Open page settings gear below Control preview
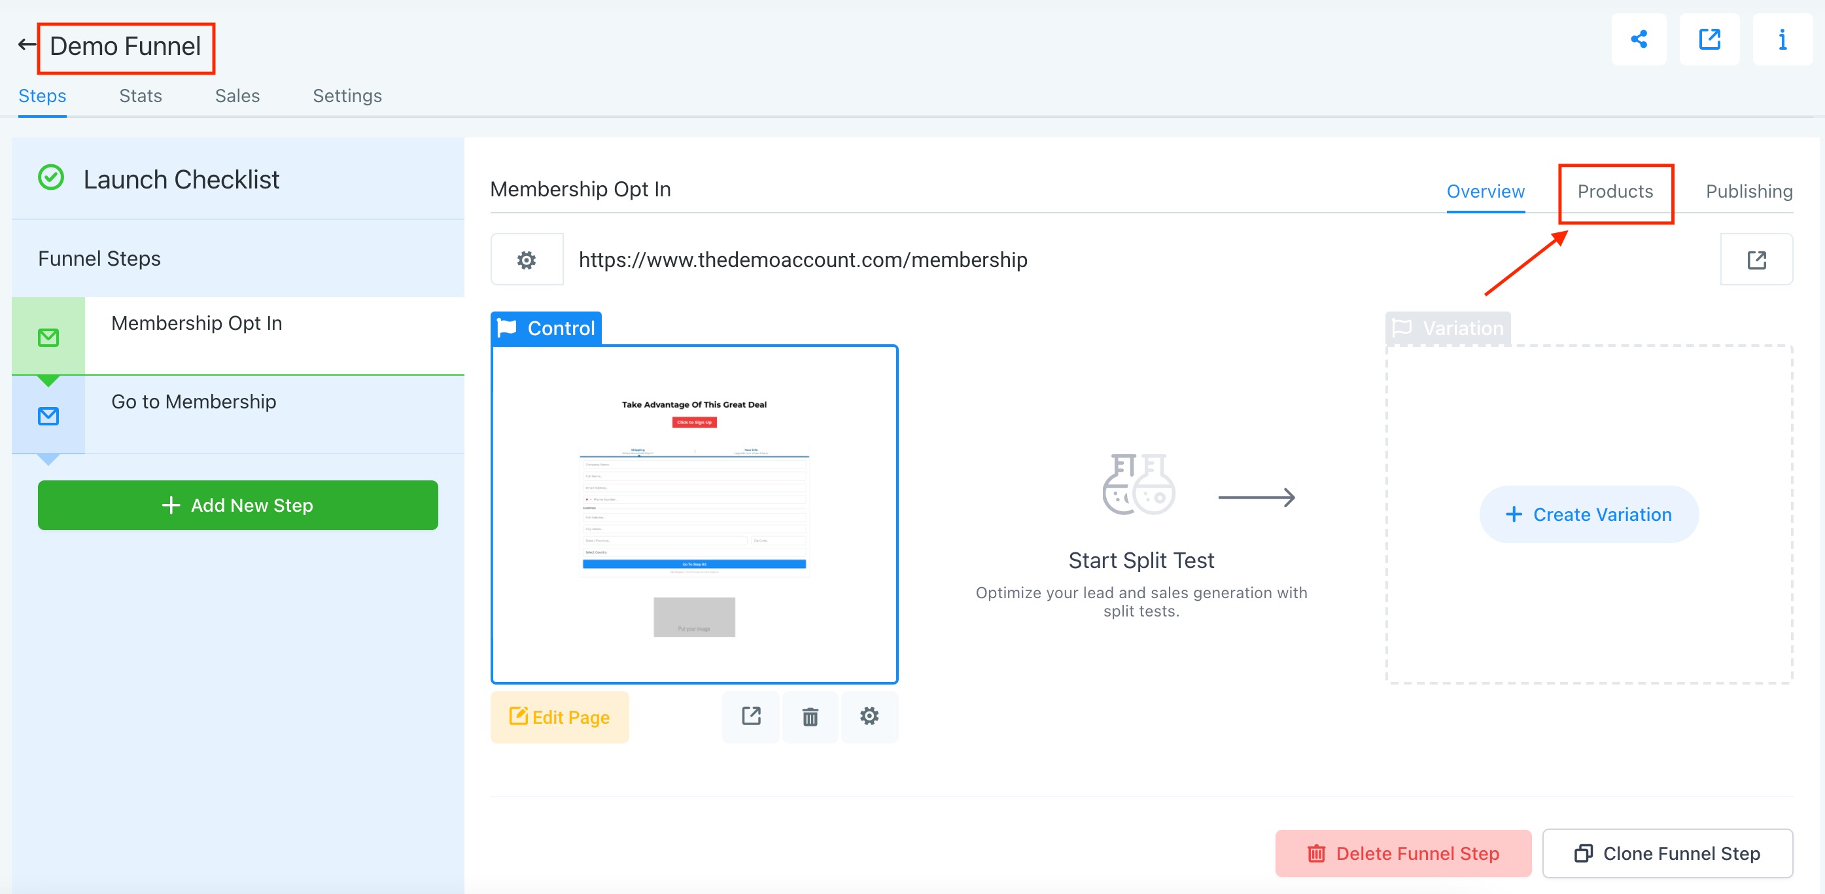 tap(869, 717)
